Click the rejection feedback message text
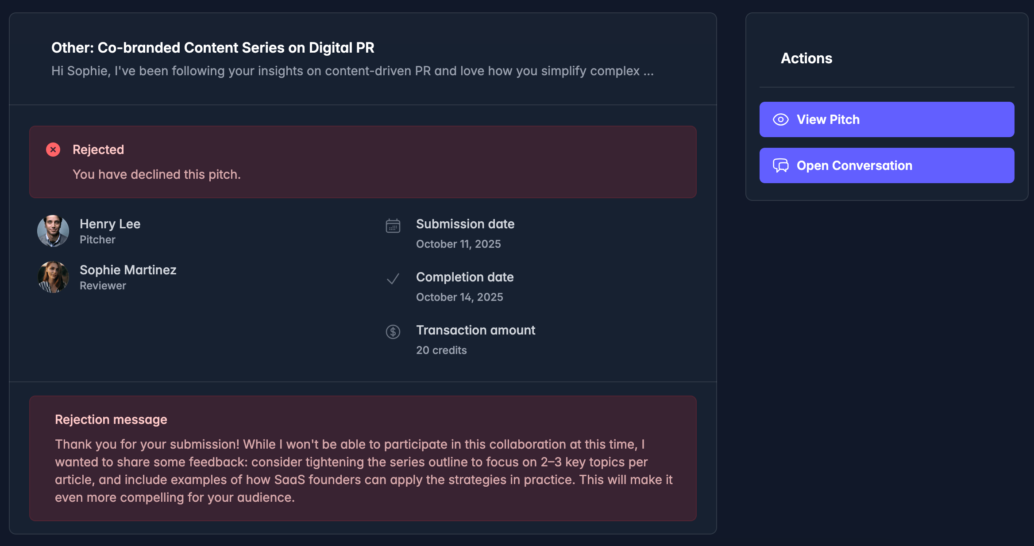 click(x=363, y=470)
